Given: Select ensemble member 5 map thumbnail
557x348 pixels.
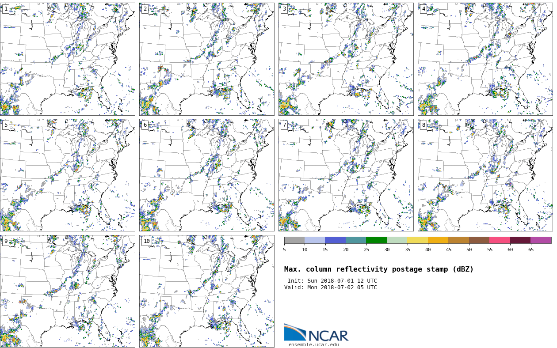Looking at the screenshot, I should (x=67, y=175).
